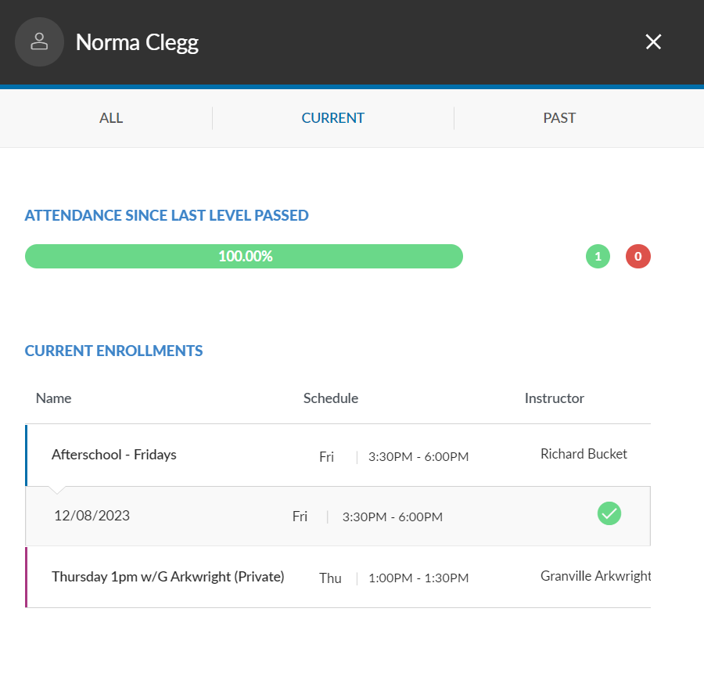Image resolution: width=704 pixels, height=684 pixels.
Task: Expand the Thursday 1pm w/G Arkwright (Private) row
Action: tap(338, 578)
